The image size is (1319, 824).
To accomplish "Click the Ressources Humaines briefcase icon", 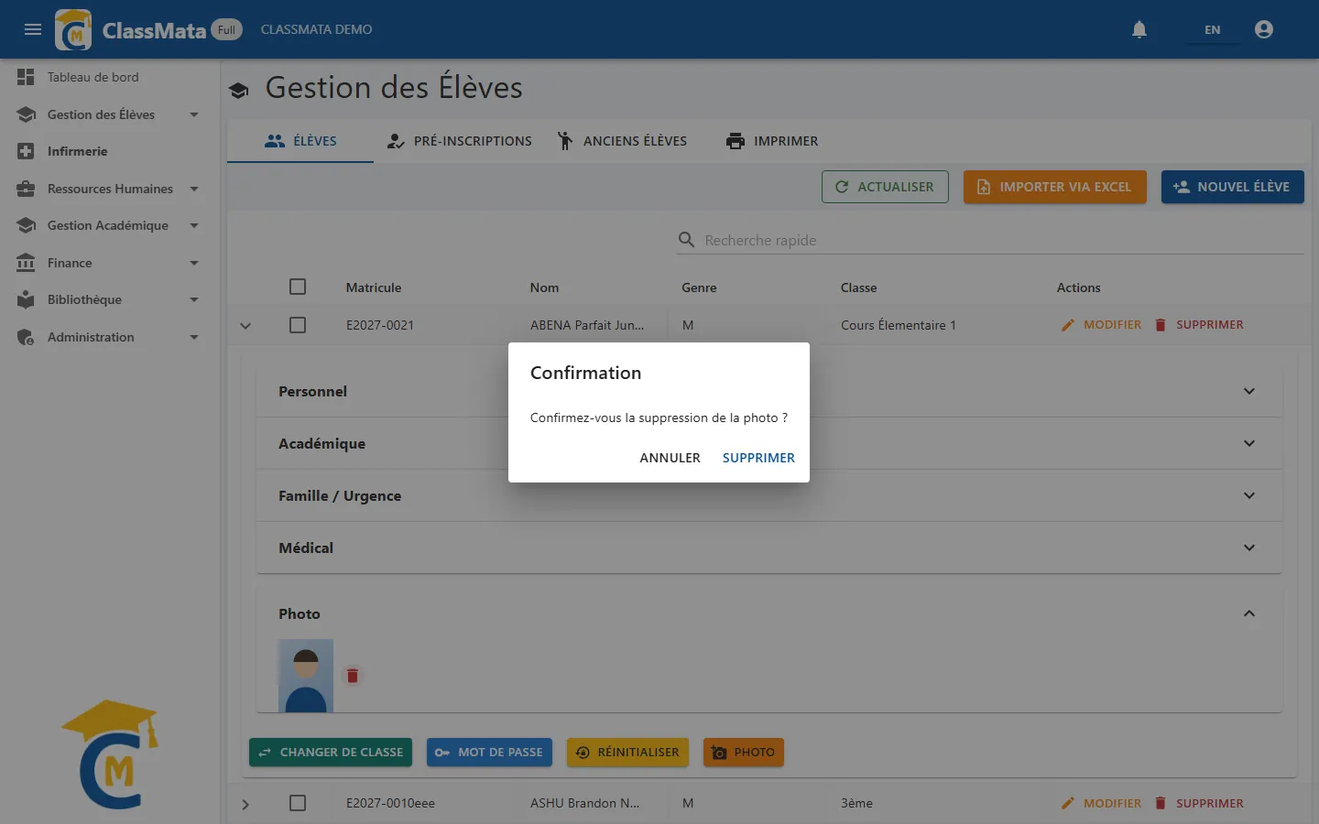I will pos(26,189).
